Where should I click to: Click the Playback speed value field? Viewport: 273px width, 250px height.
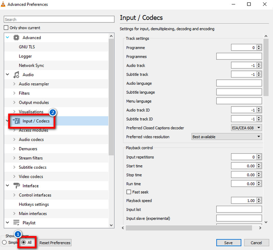(244, 201)
